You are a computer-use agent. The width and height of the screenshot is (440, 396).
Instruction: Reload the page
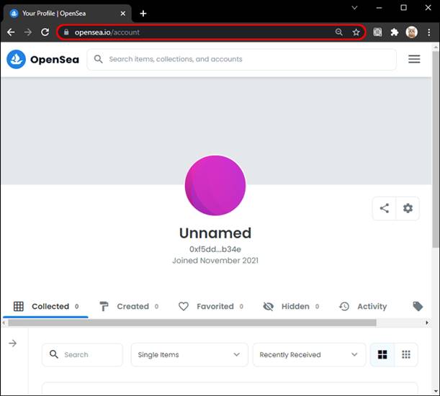[45, 32]
